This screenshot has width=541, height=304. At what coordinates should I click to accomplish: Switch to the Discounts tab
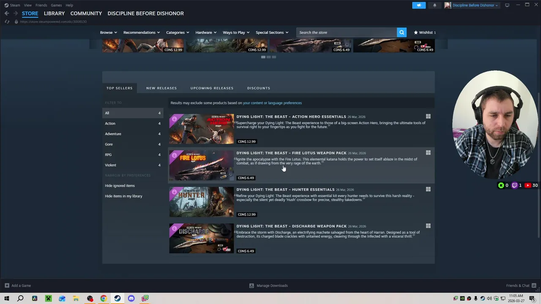(259, 88)
